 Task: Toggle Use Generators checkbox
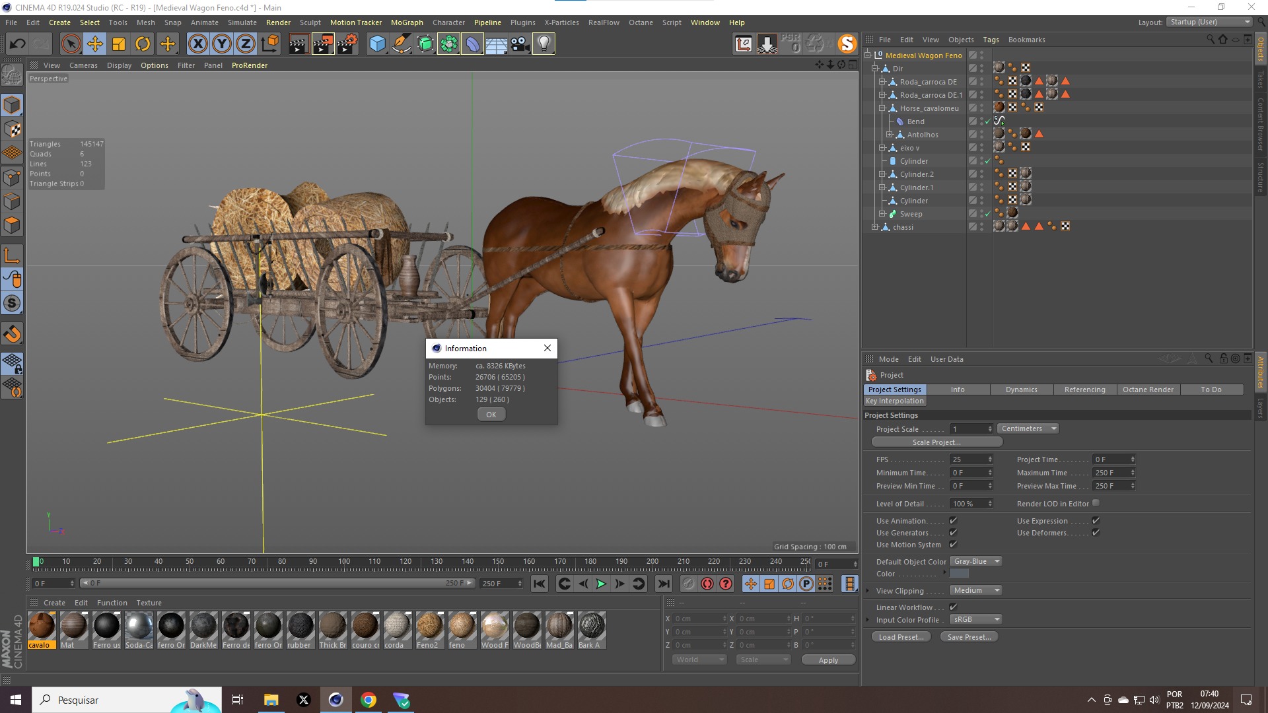click(x=953, y=533)
